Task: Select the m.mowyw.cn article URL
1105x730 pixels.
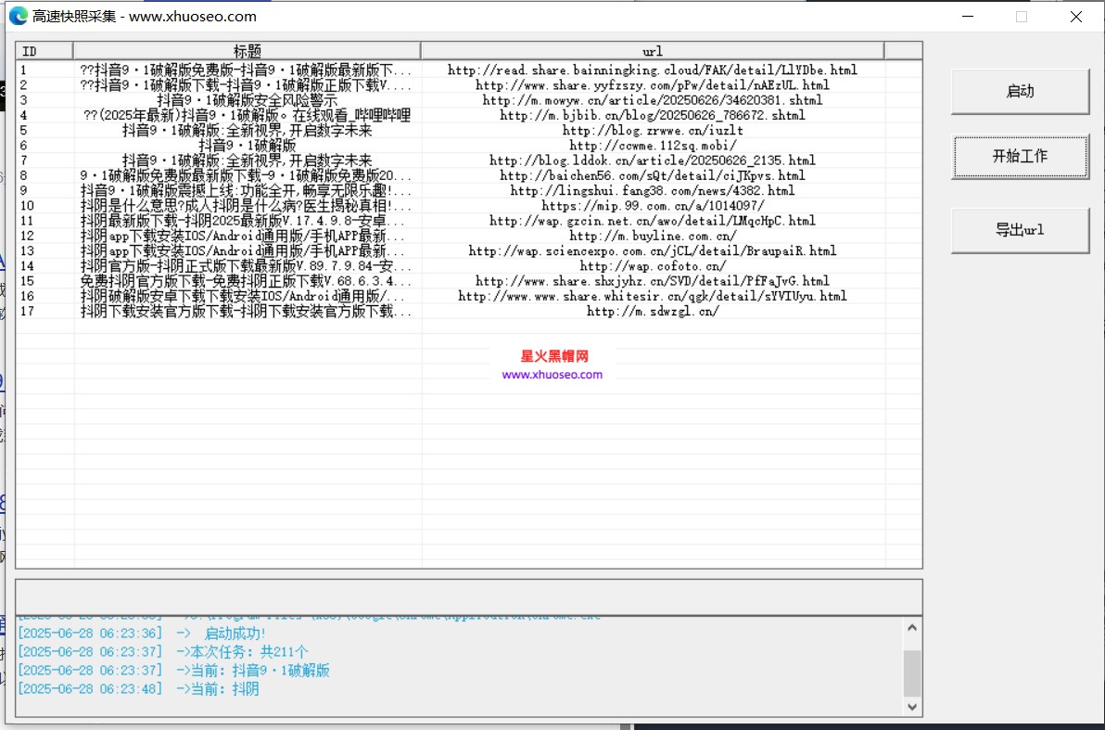Action: (653, 101)
